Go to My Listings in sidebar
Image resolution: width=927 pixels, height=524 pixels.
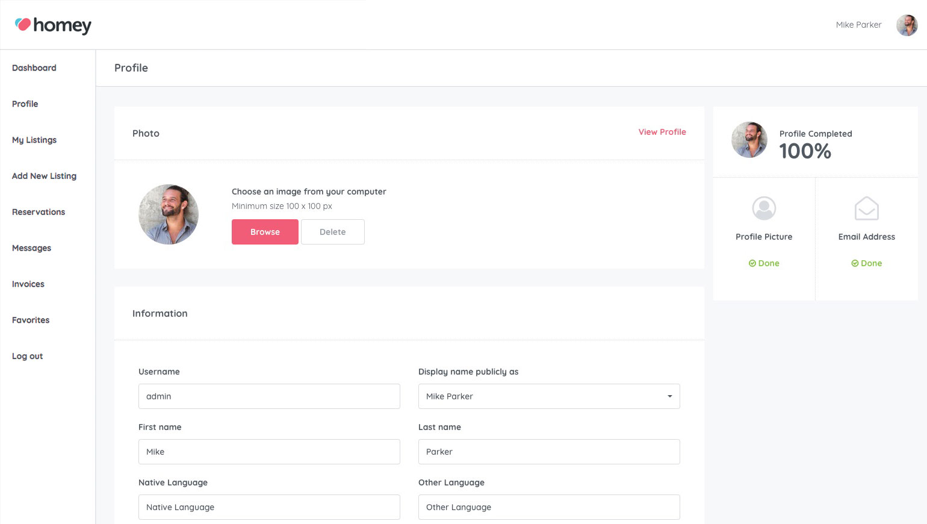pyautogui.click(x=34, y=140)
